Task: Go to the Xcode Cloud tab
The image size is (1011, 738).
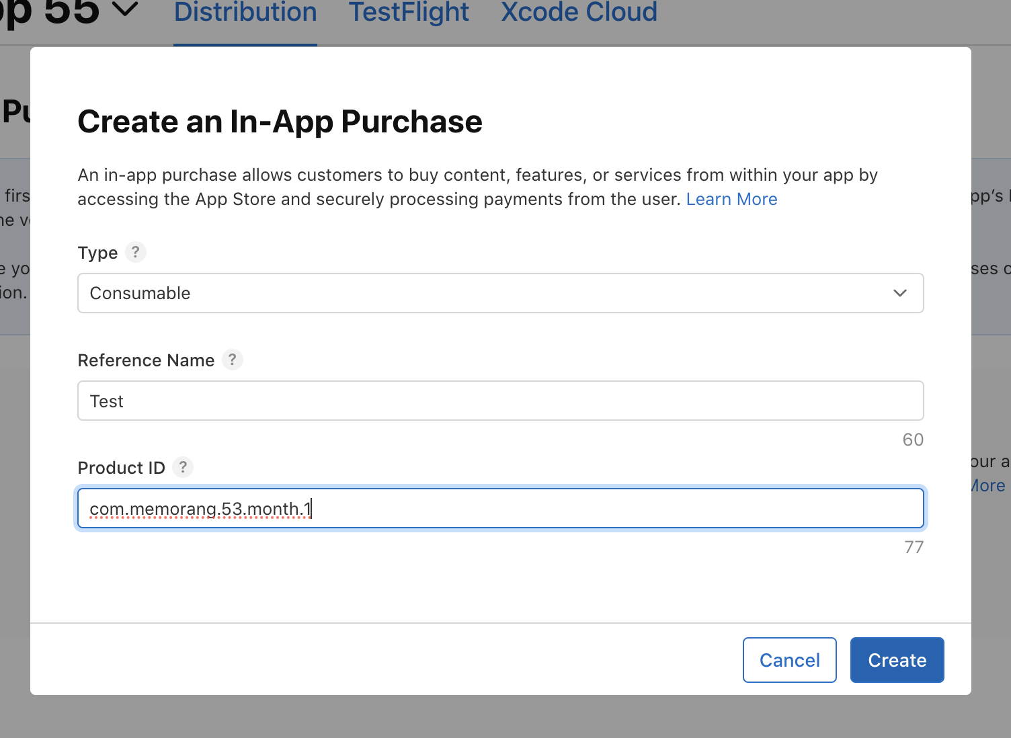Action: (579, 13)
